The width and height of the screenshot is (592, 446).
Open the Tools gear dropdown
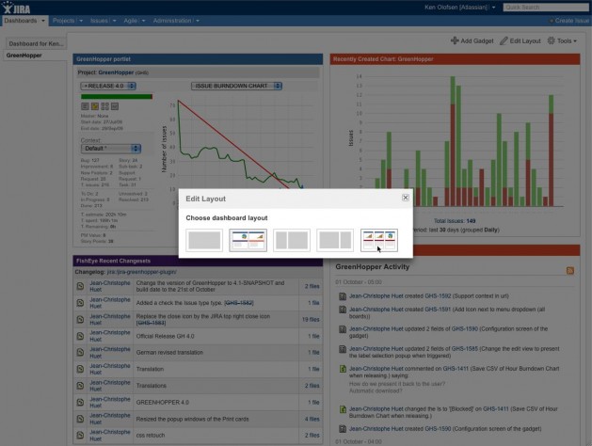[562, 40]
